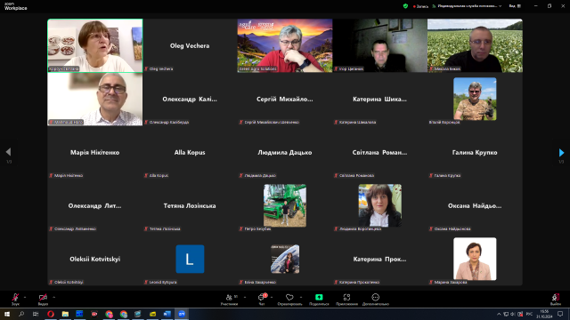Select the Oleksii Kotvitskyi participant tile
This screenshot has width=570, height=320.
pyautogui.click(x=95, y=259)
